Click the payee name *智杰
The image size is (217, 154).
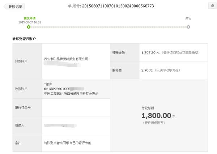(x=48, y=84)
